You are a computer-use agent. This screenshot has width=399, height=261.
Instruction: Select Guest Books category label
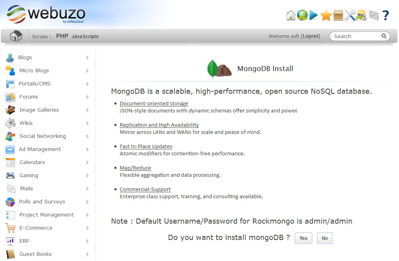click(36, 254)
